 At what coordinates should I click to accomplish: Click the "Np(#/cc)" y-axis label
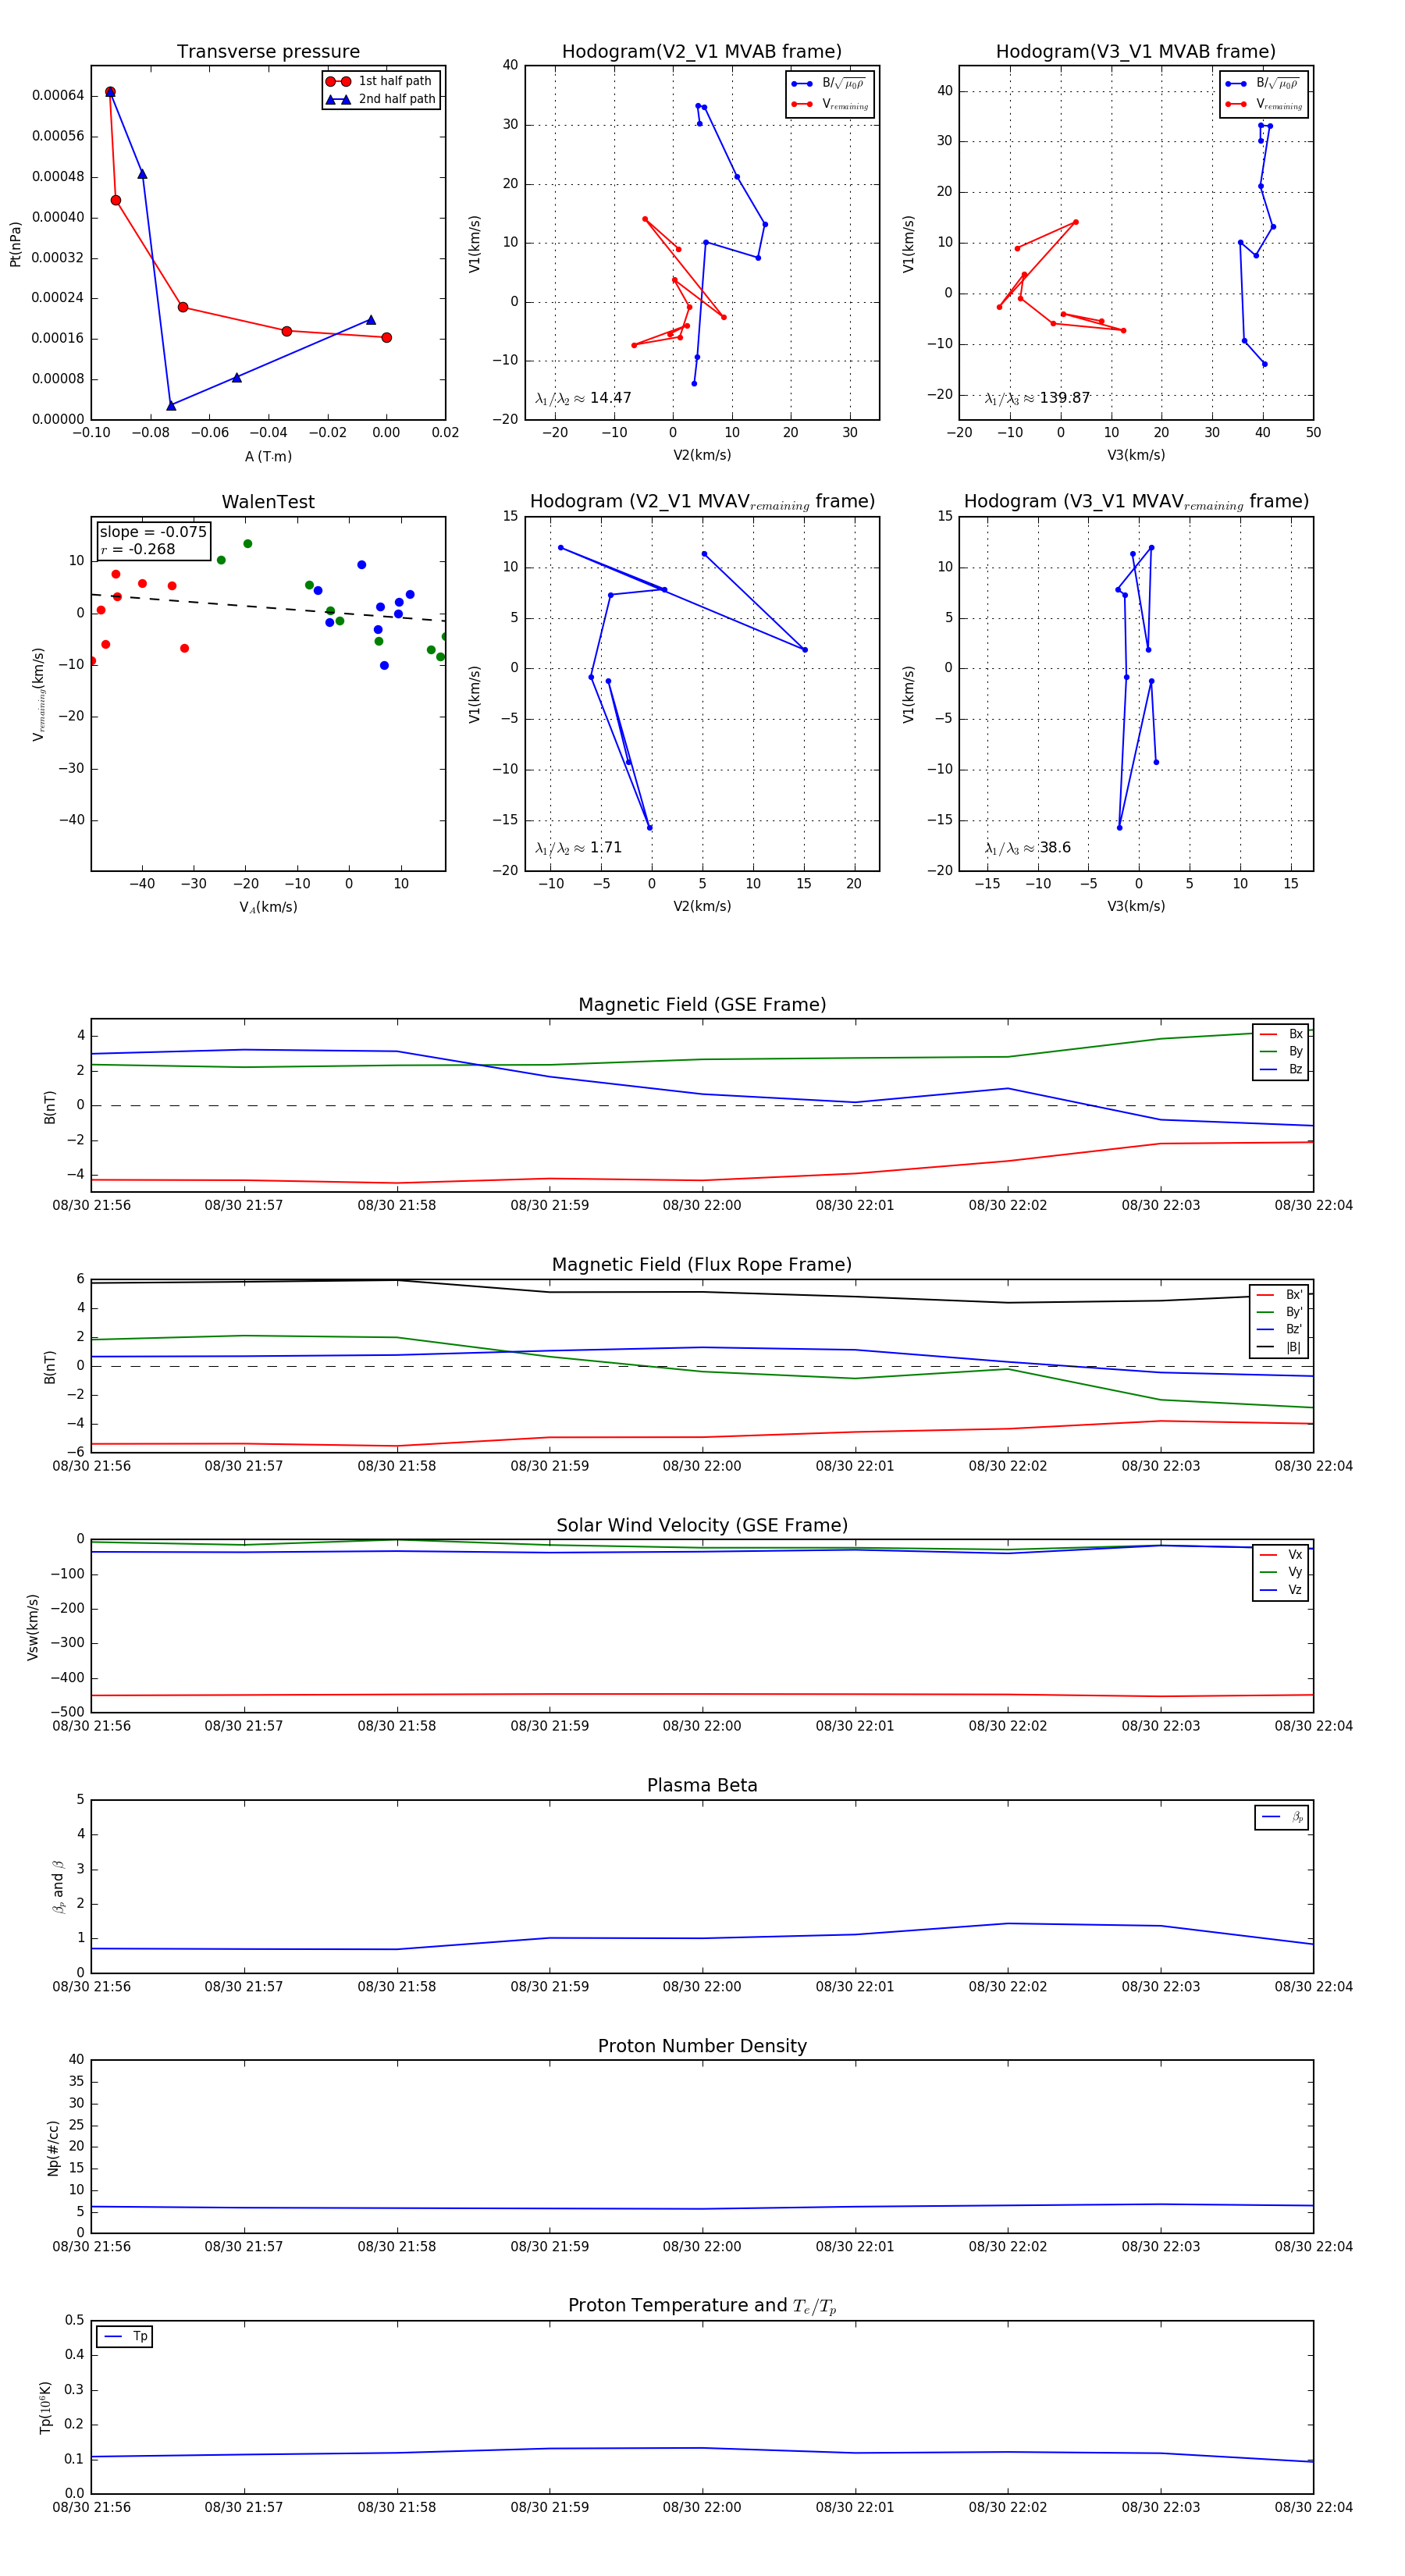[53, 2147]
